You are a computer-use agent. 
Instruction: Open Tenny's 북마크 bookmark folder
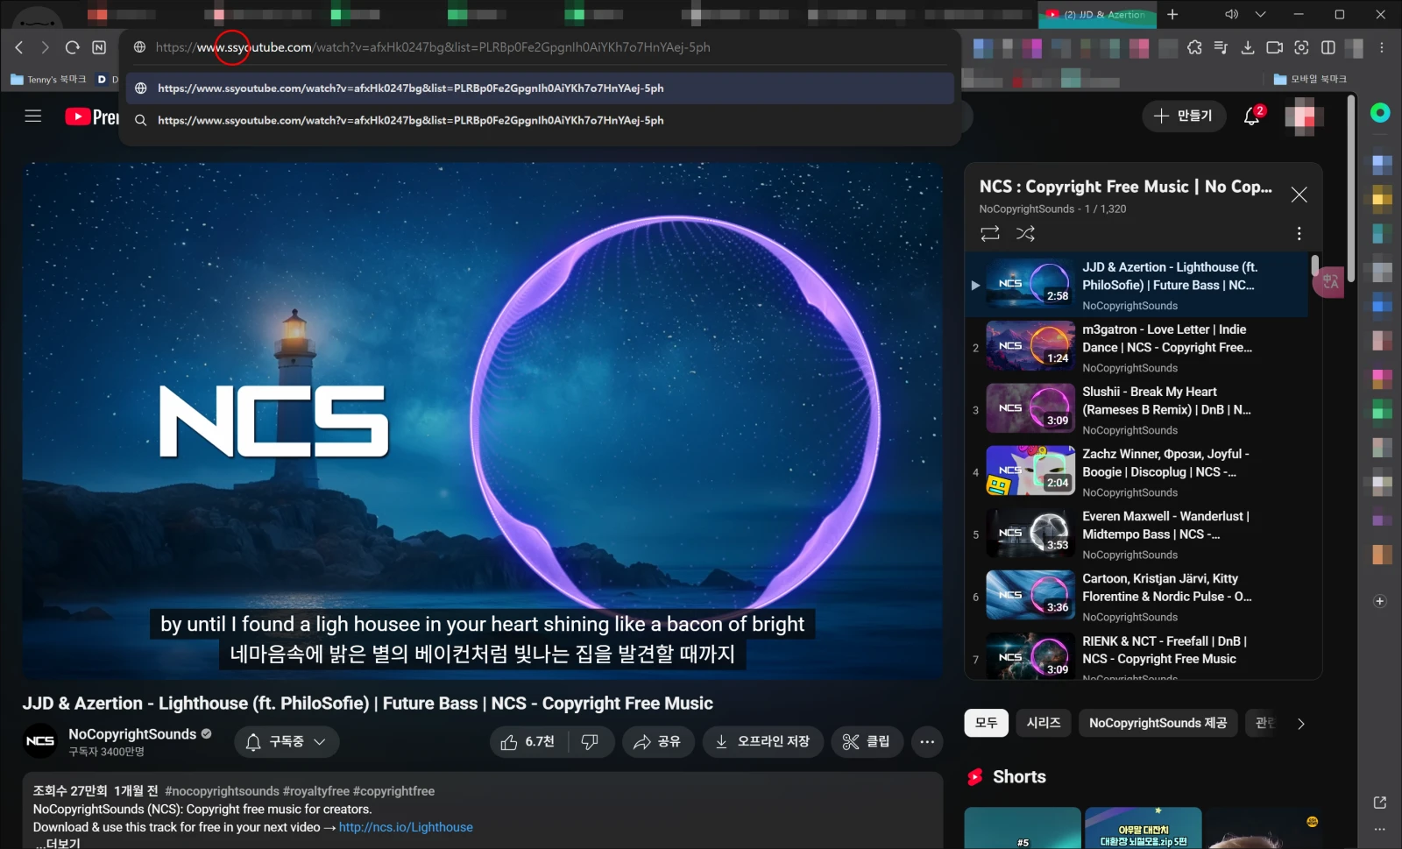click(x=48, y=79)
